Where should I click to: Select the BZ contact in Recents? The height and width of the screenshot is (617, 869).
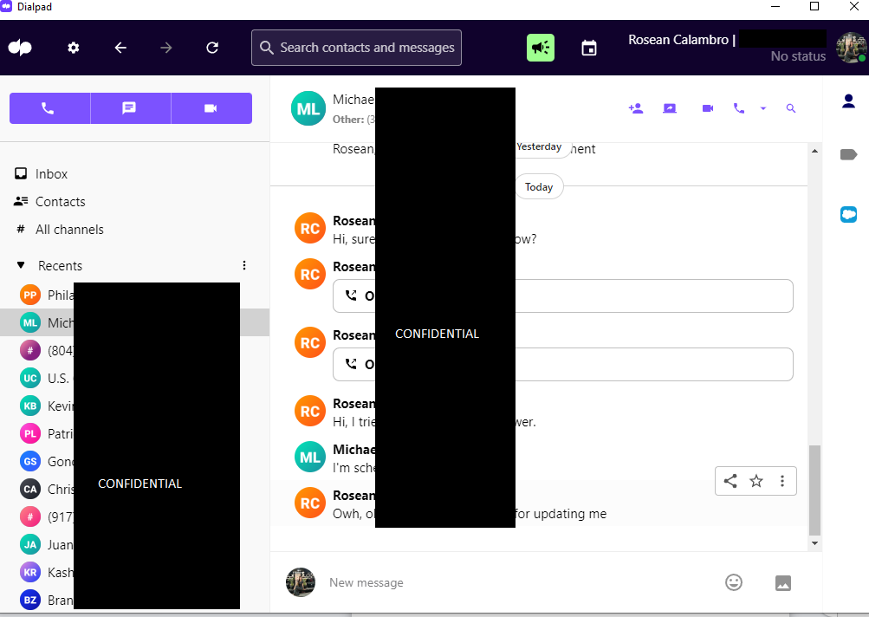(134, 600)
